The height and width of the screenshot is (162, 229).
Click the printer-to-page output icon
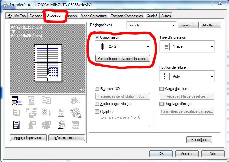(17, 101)
